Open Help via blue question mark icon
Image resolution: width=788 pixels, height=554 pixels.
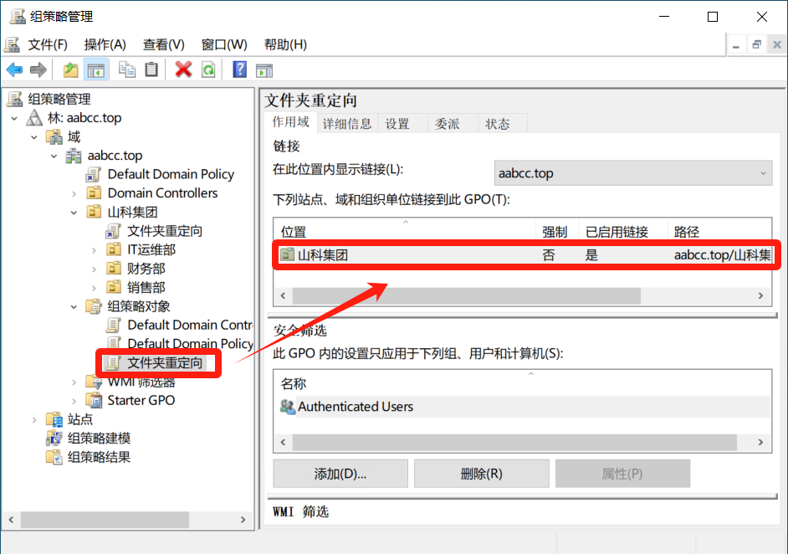pyautogui.click(x=239, y=69)
